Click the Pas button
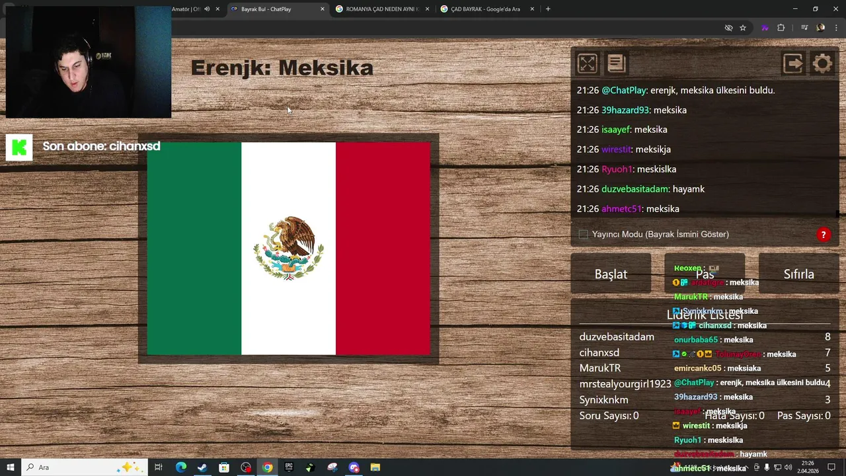 pyautogui.click(x=705, y=274)
